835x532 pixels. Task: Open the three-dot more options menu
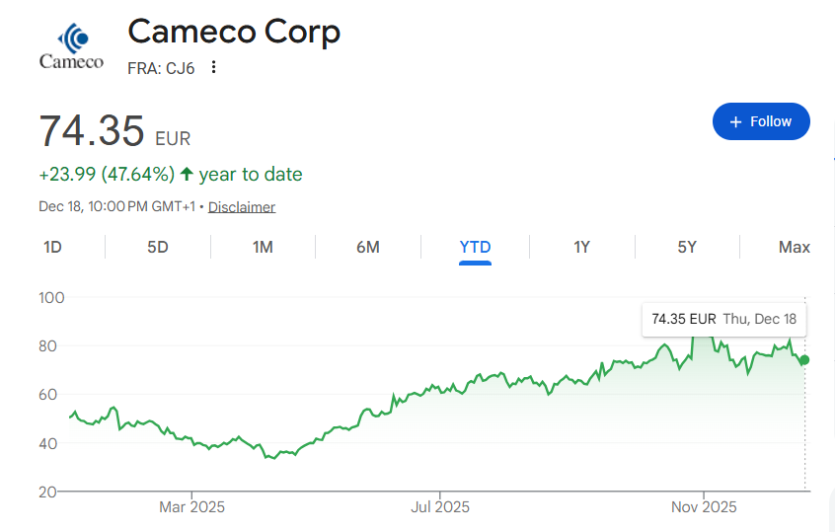click(x=214, y=67)
